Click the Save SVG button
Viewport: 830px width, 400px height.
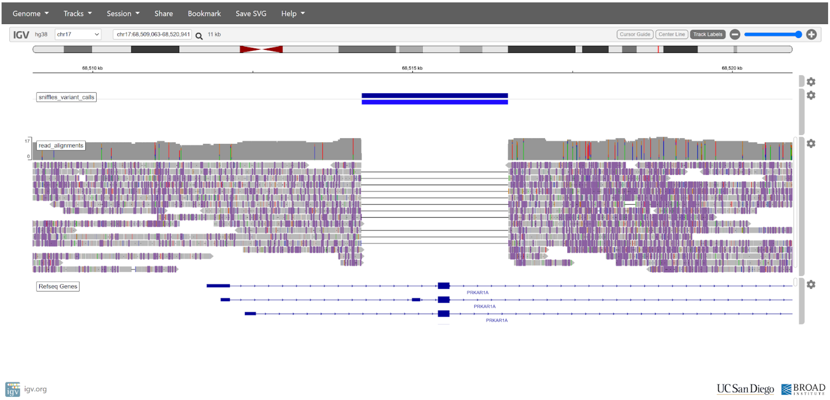click(x=251, y=13)
